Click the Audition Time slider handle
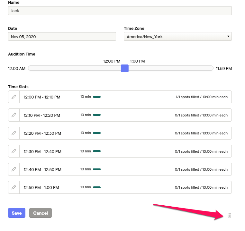 pos(125,68)
